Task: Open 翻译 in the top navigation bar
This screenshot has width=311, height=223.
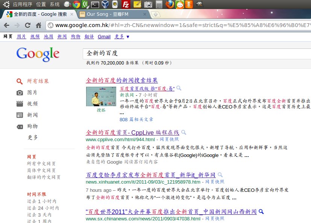Action: 89,37
